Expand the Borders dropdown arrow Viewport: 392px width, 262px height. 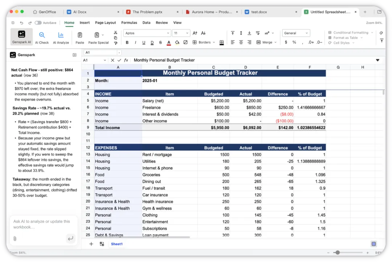[214, 42]
